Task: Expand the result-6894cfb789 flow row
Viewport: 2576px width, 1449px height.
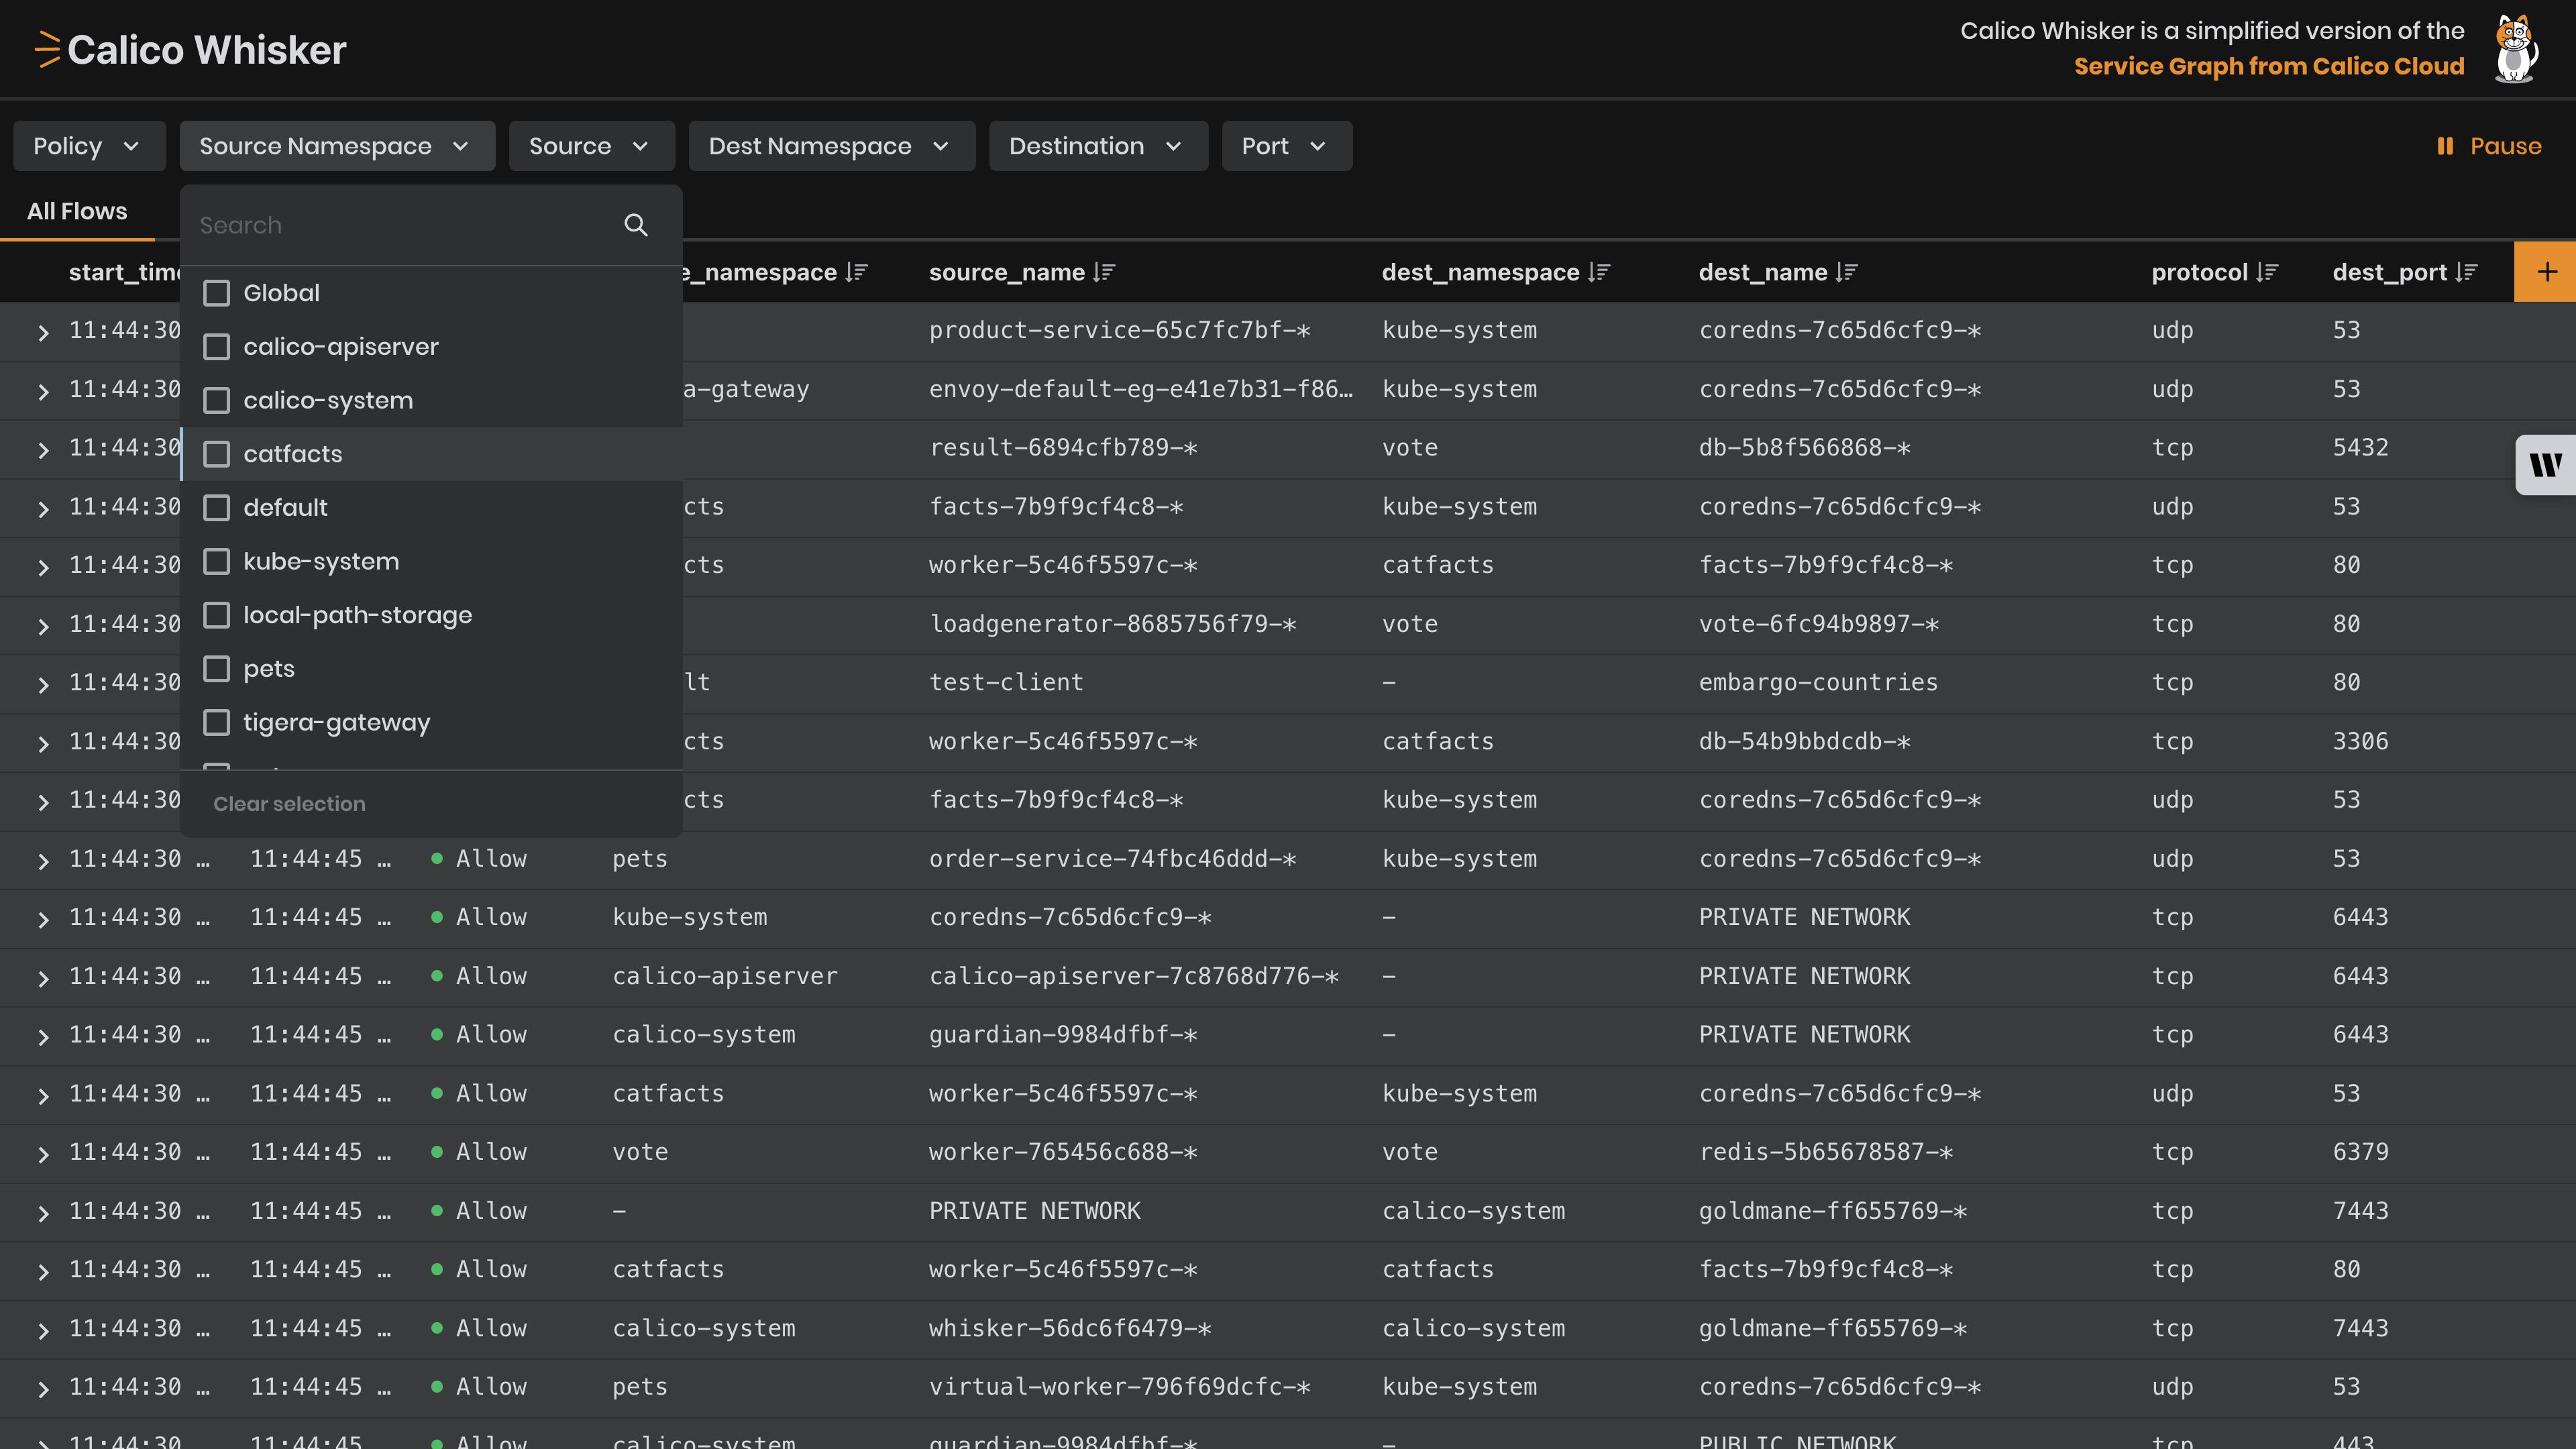Action: click(x=43, y=450)
